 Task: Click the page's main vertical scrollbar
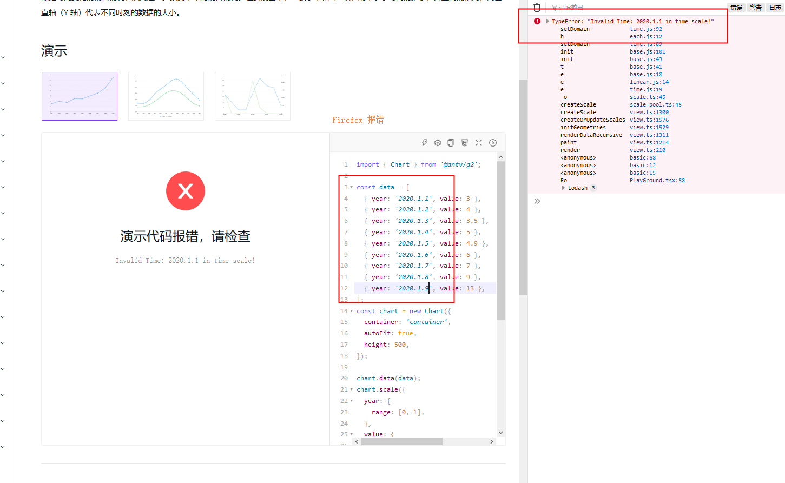tap(523, 187)
